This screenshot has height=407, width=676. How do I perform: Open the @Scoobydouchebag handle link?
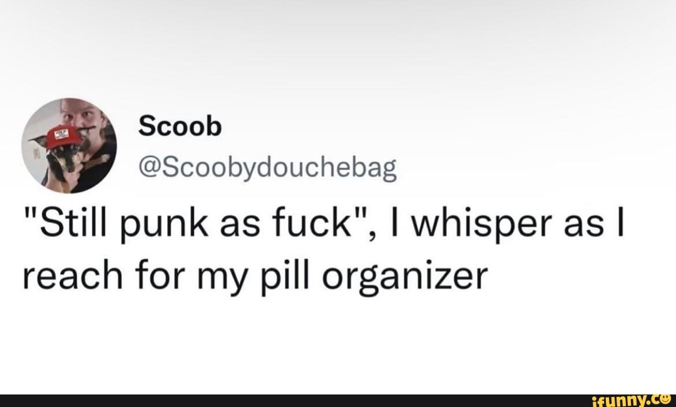[x=268, y=169]
